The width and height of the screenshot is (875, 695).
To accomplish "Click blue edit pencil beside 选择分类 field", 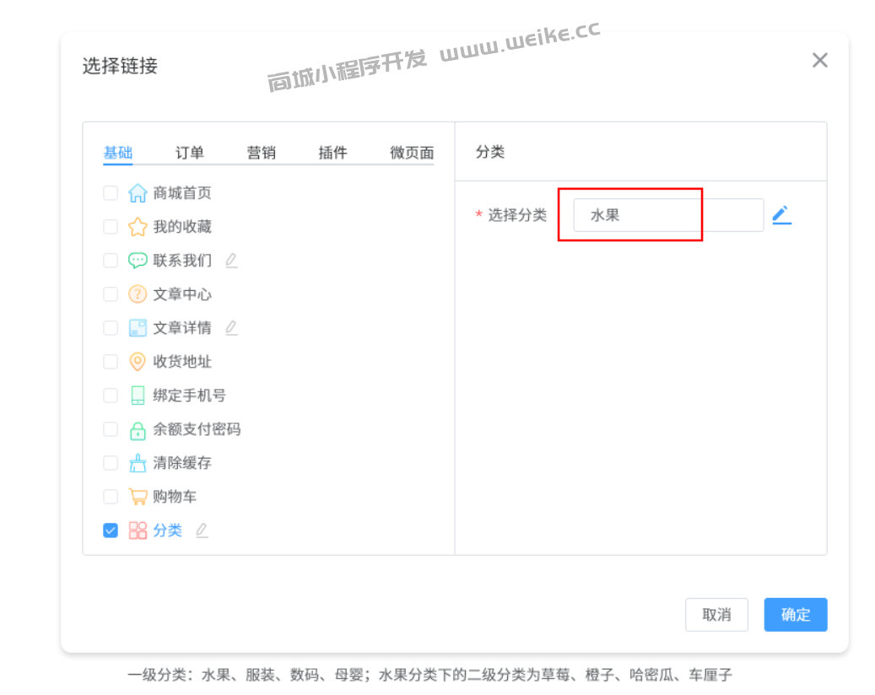I will (x=782, y=215).
